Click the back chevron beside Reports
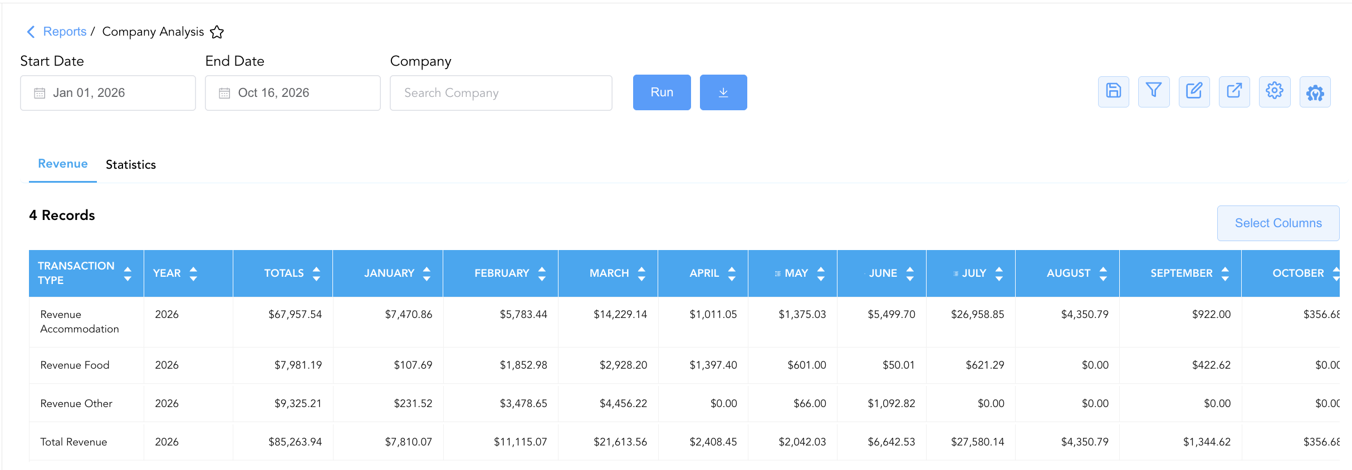 [31, 32]
